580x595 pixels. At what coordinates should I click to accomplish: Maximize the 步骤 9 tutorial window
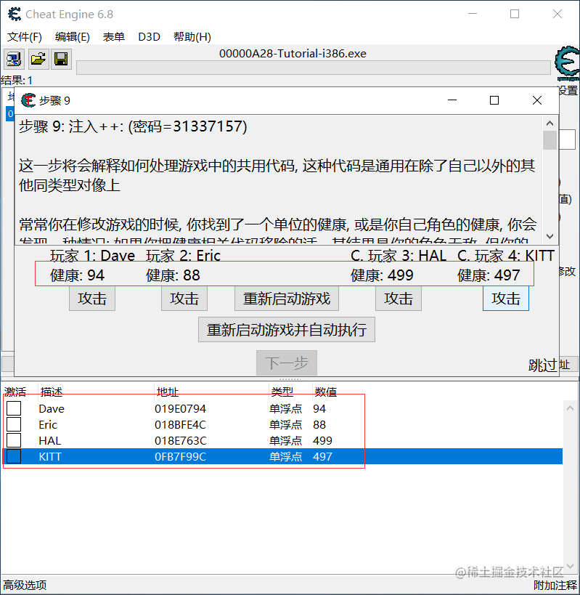click(x=494, y=100)
